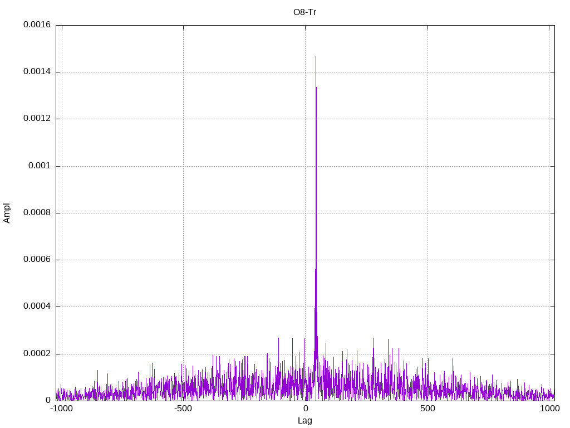The image size is (570, 428).
Task: Click the 0.0006 y-axis tick label
Action: click(37, 260)
